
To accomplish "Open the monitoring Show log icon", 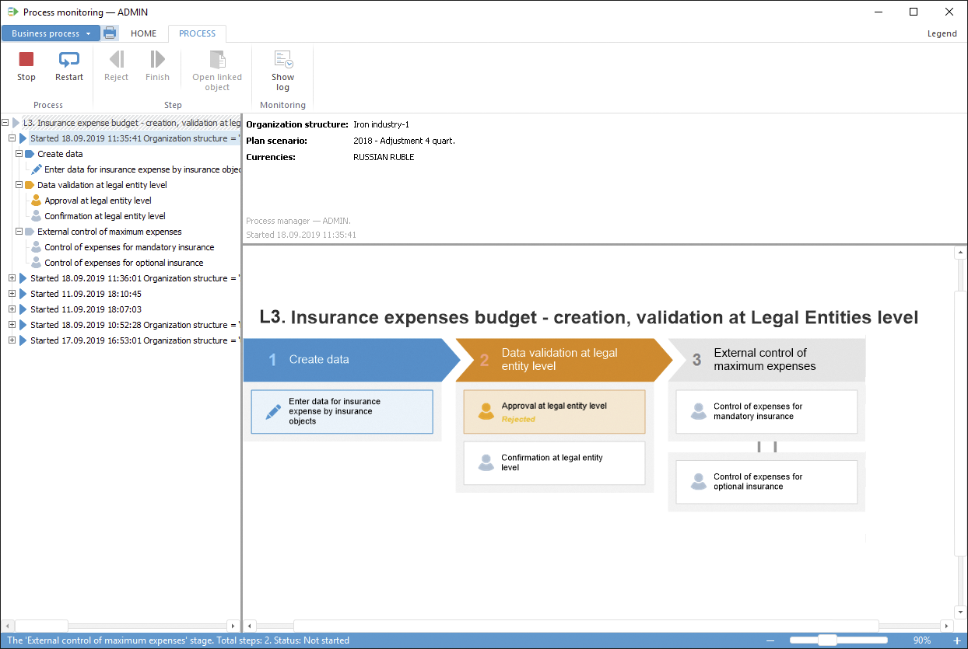I will (282, 60).
